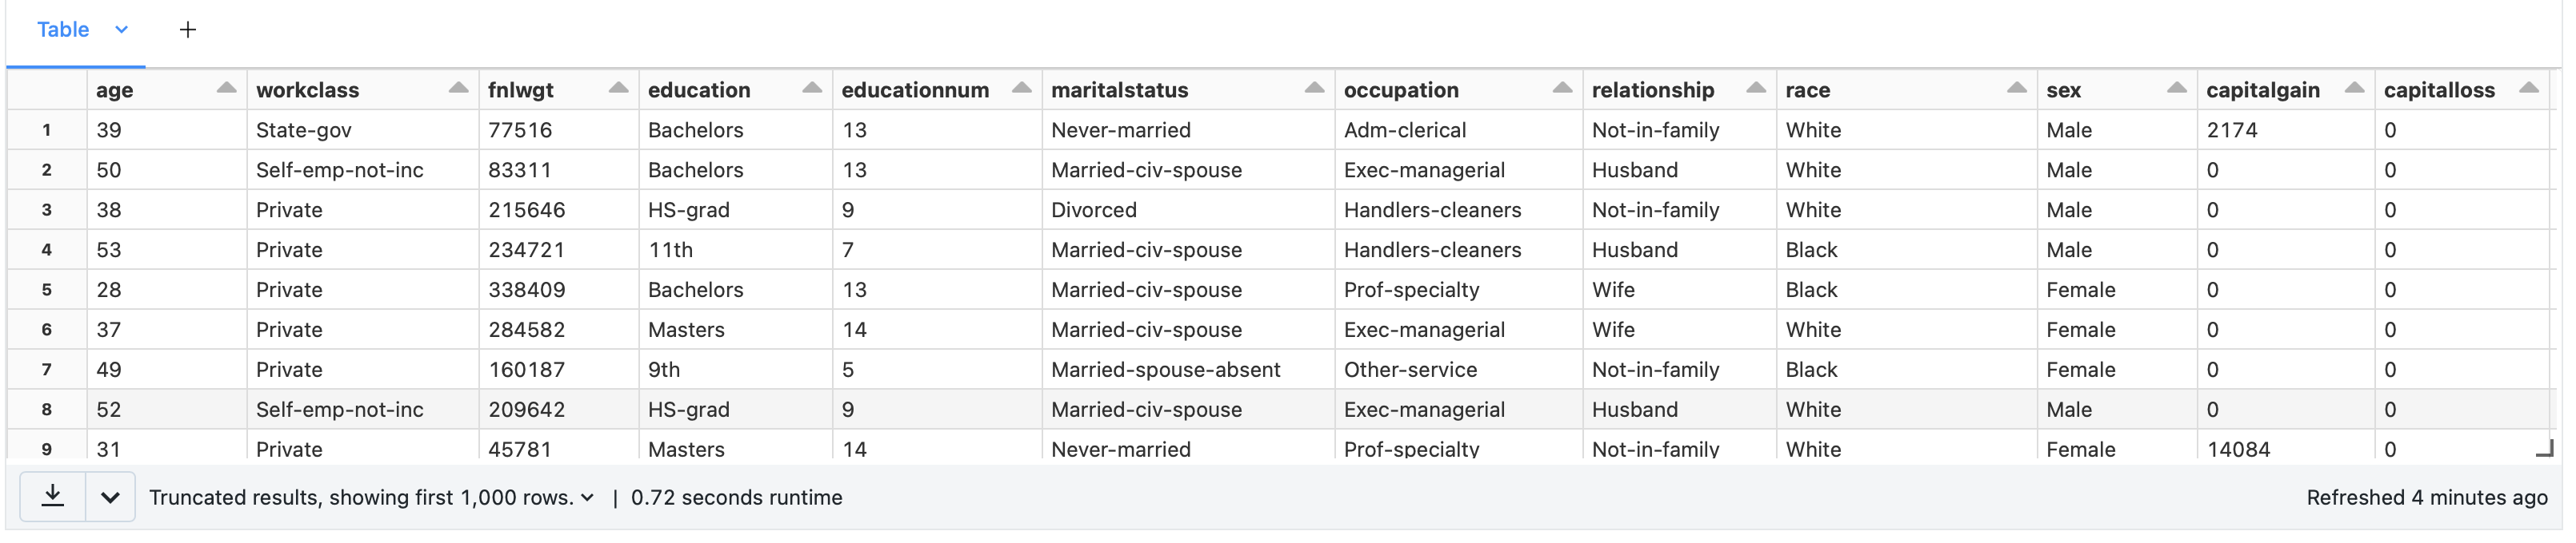Sort the workclass column
Viewport: 2576px width, 543px height.
[x=458, y=89]
